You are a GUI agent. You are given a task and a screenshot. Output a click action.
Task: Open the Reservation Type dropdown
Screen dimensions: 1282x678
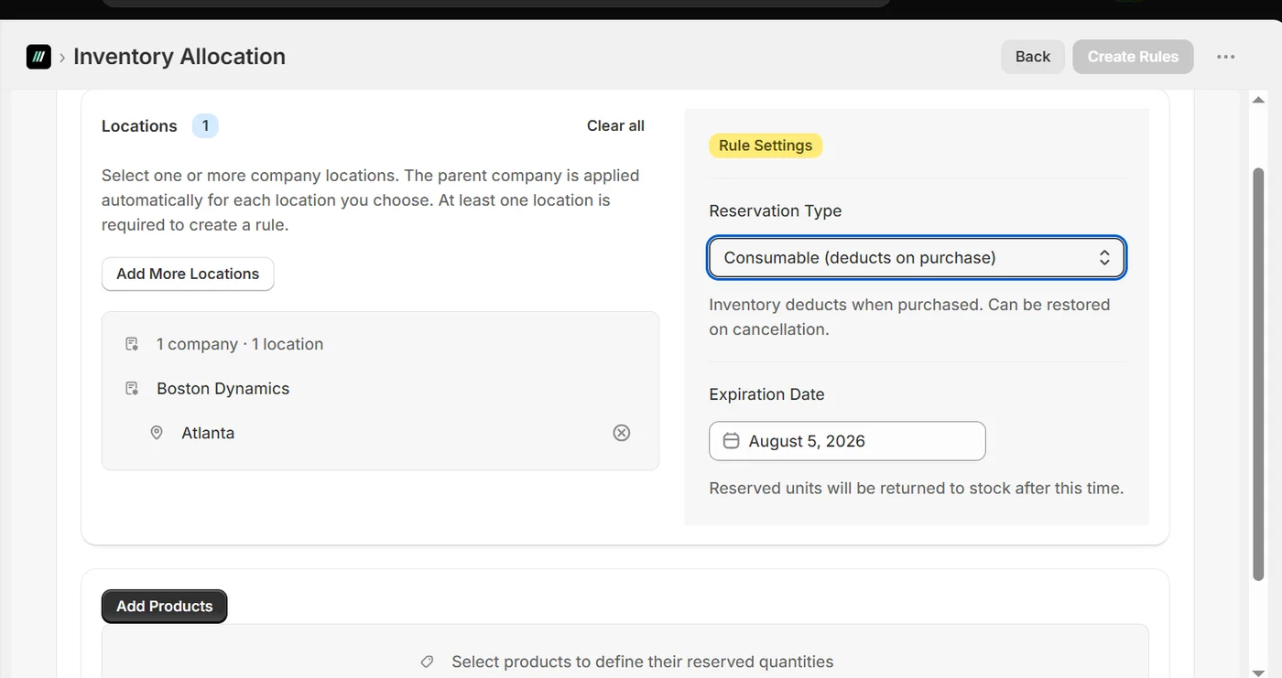pyautogui.click(x=917, y=258)
